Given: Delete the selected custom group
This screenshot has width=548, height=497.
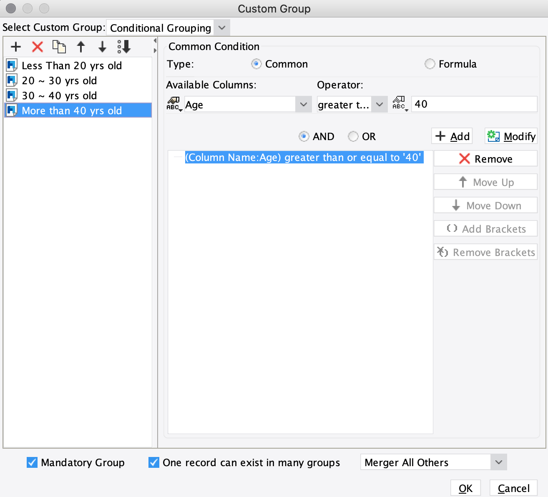Looking at the screenshot, I should 37,47.
